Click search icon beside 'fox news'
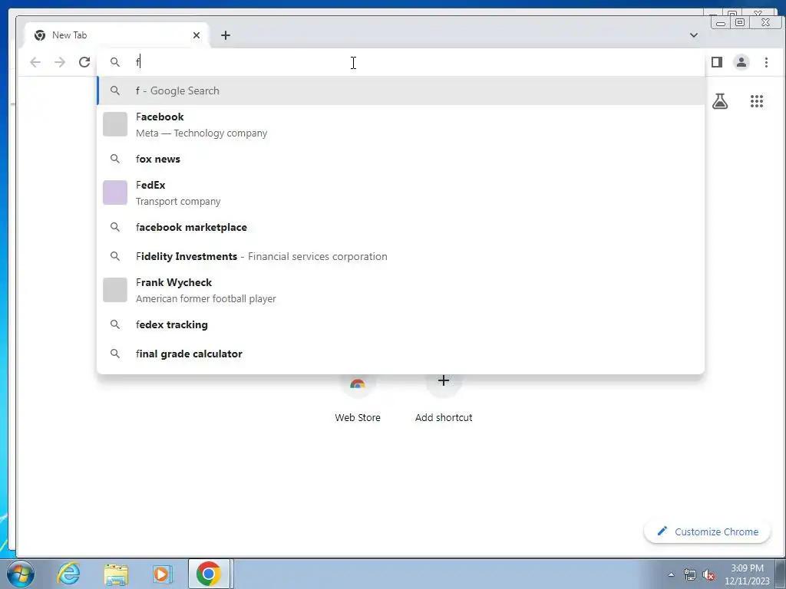 (x=115, y=159)
